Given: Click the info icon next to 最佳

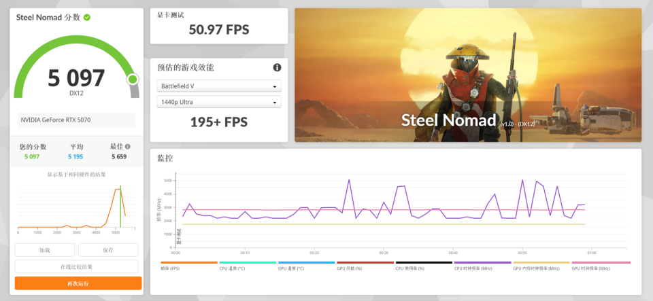Looking at the screenshot, I should tap(127, 146).
